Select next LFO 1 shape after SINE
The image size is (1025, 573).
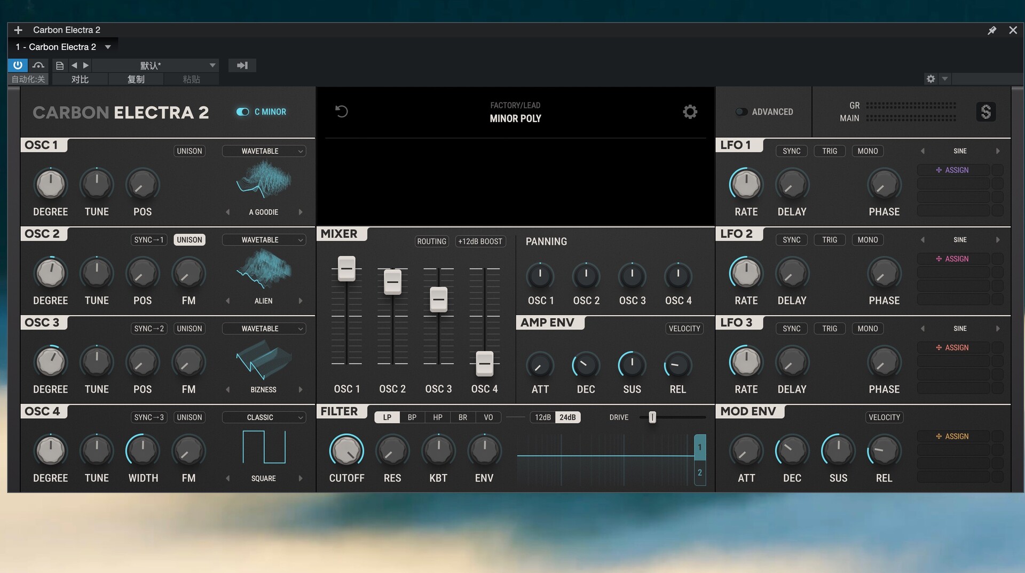click(x=998, y=151)
